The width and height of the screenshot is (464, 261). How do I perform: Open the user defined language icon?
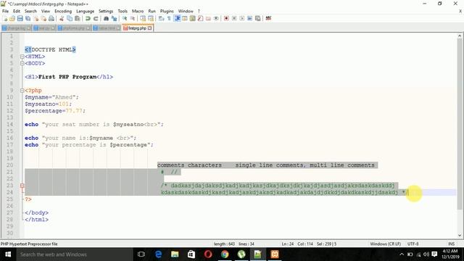coord(185,19)
